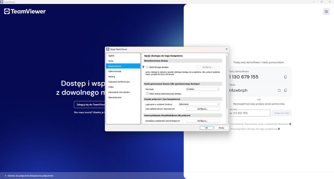
Task: Click Zasady połączeń z tym komputerem header
Action: tap(183, 99)
